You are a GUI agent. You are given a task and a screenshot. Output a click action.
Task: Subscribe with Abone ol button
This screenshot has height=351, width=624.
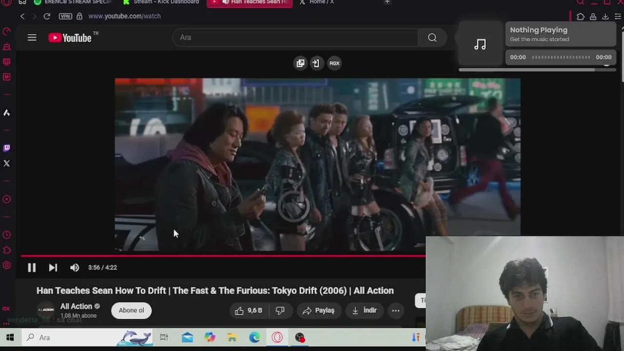point(132,311)
